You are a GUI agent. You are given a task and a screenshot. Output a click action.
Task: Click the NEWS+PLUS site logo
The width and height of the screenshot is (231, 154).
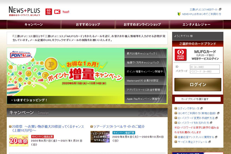[x=24, y=11]
